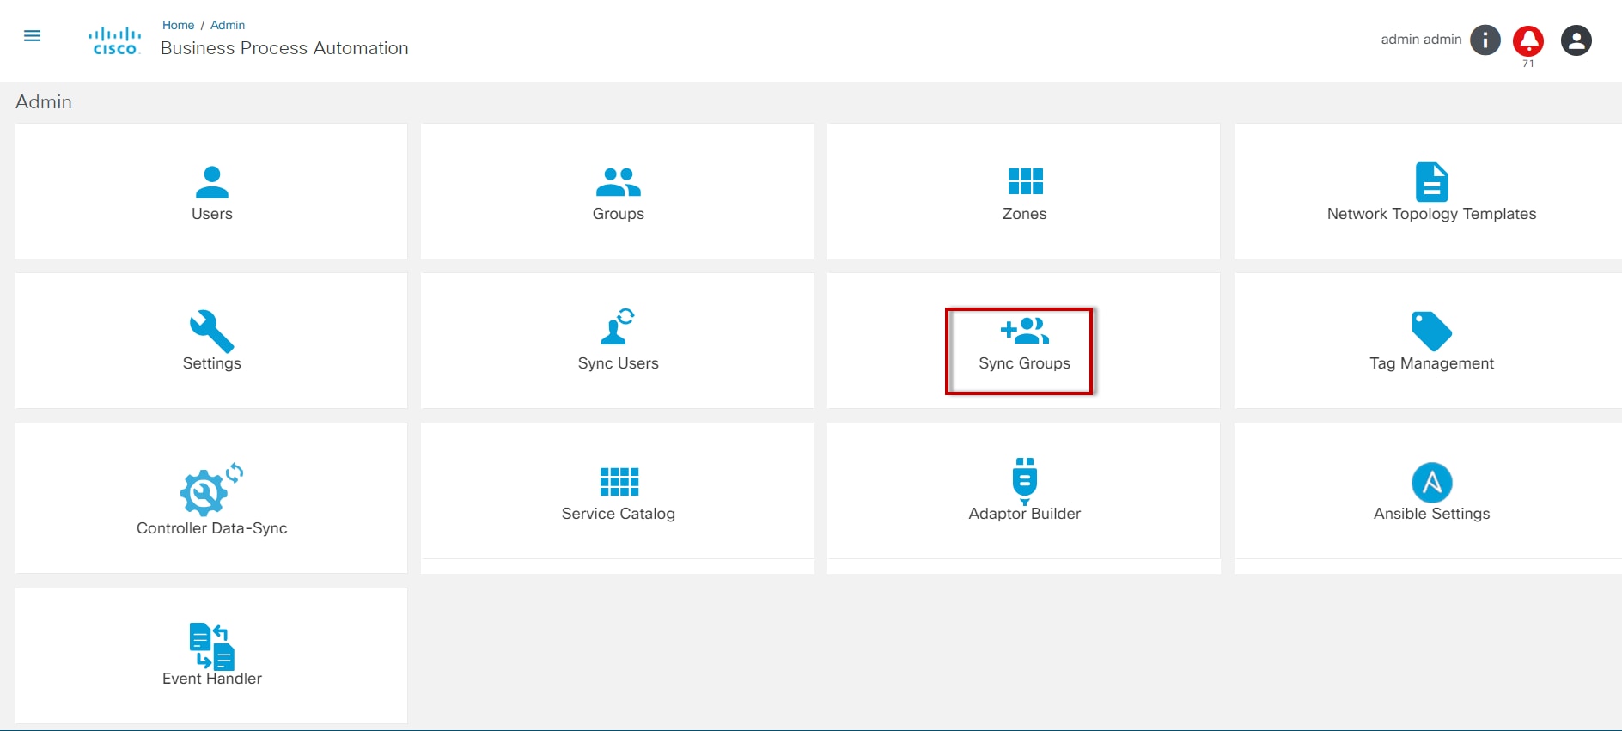Click the Groups label
Screen dimensions: 1622x731
pos(619,214)
